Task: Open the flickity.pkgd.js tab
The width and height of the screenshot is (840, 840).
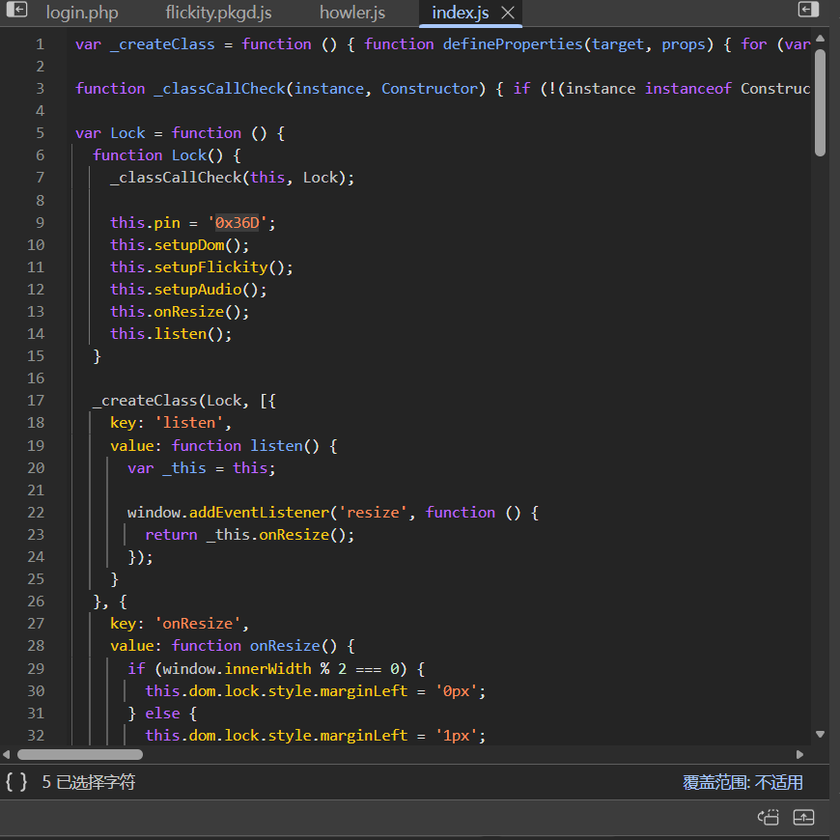Action: [x=218, y=14]
